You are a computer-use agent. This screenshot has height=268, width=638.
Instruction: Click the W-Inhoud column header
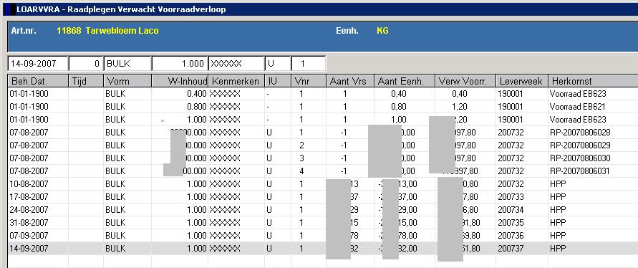[180, 81]
